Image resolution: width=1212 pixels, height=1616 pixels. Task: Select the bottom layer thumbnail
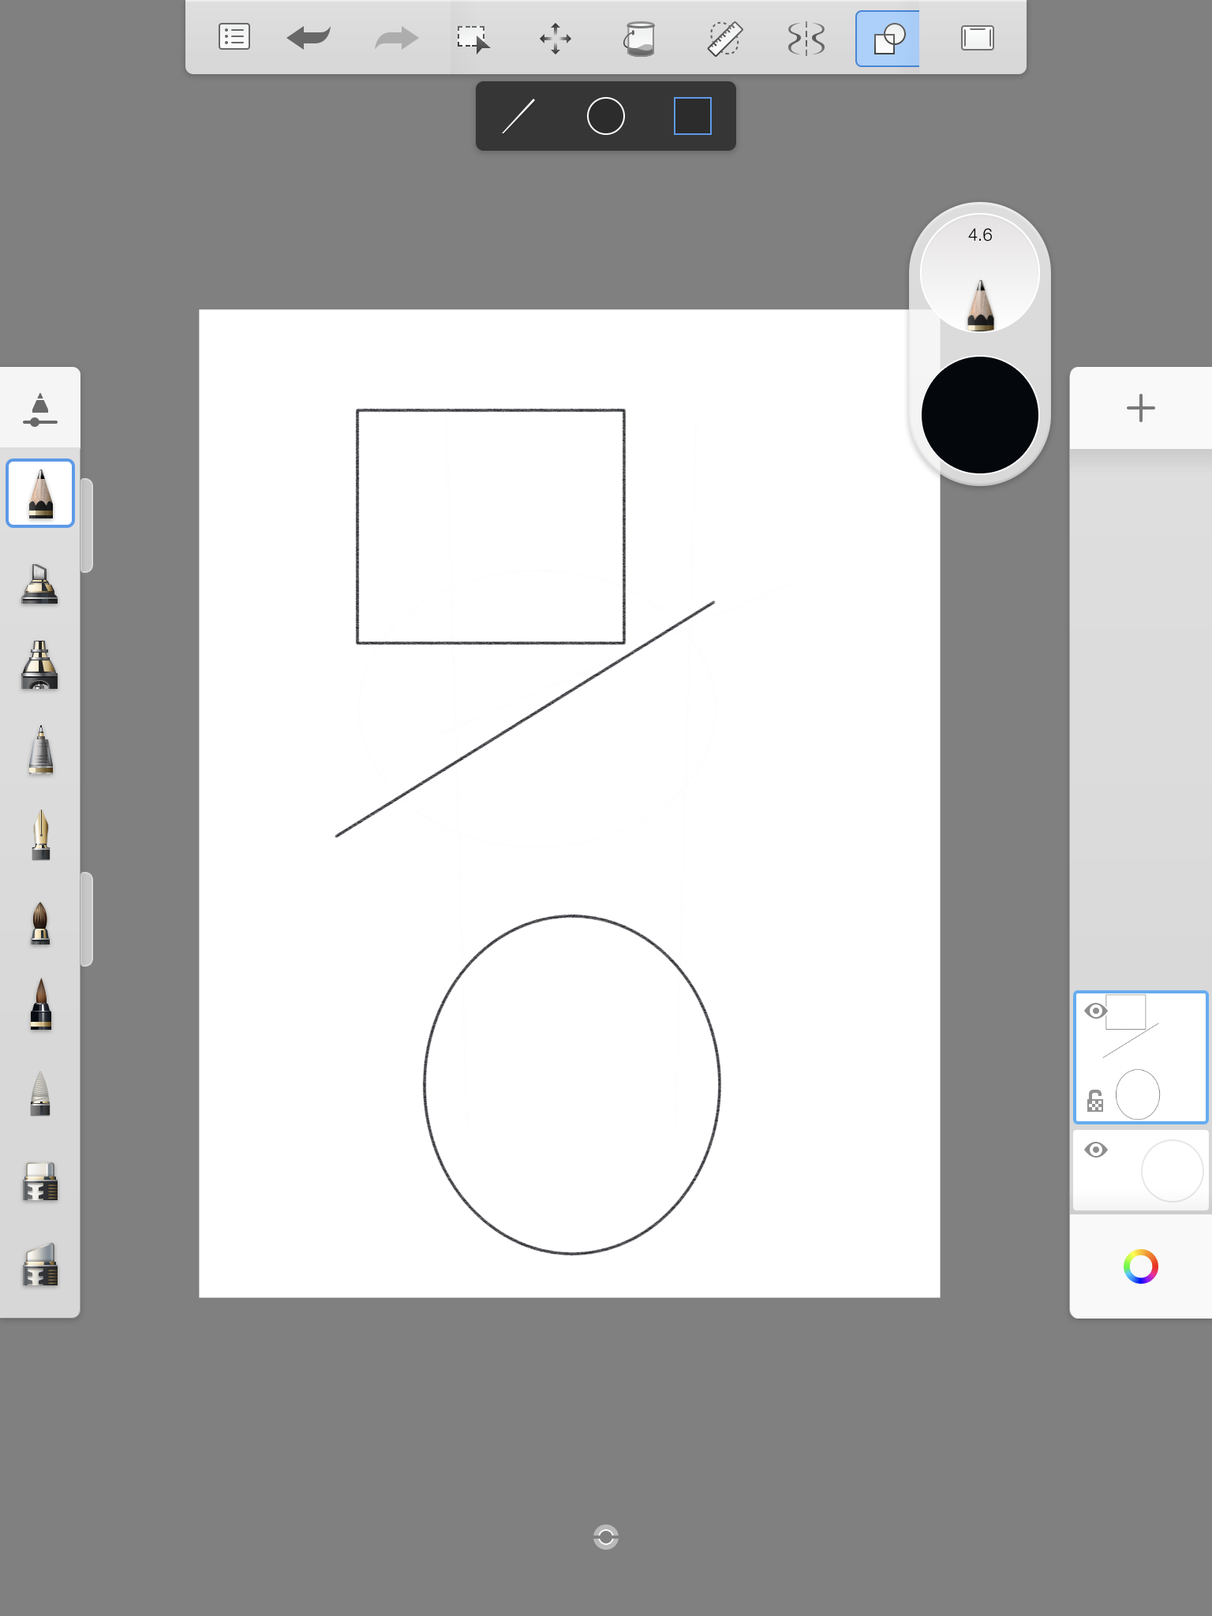pos(1141,1170)
